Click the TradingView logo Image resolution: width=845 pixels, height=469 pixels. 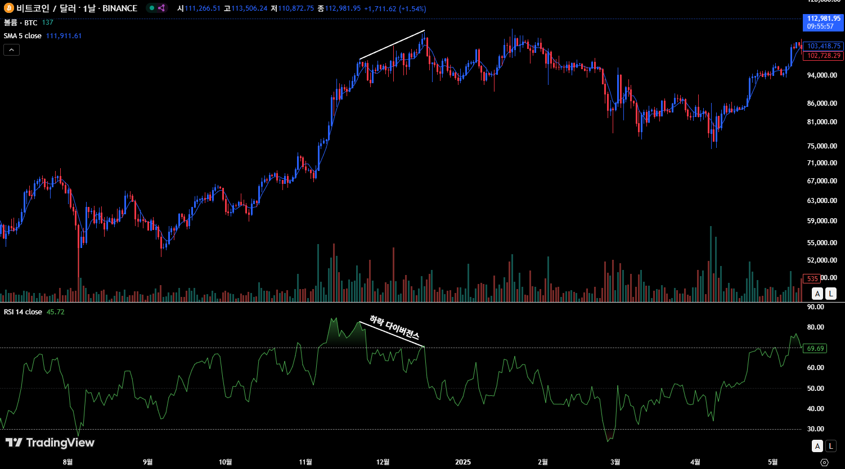(x=50, y=443)
